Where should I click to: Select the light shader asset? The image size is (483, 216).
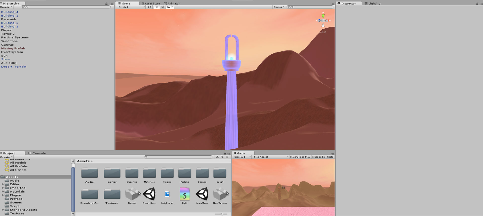tap(185, 194)
